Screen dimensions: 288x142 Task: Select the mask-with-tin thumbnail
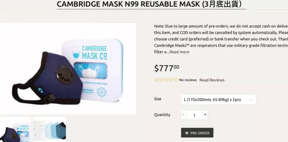point(15,130)
